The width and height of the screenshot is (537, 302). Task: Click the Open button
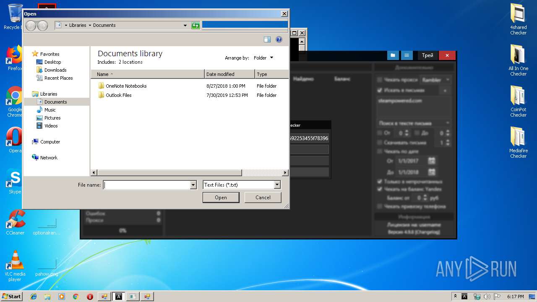pos(221,198)
